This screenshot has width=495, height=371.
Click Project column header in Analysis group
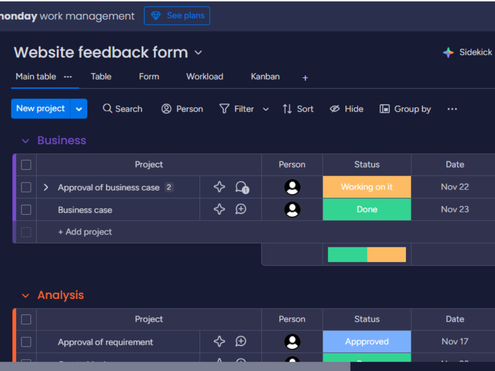pyautogui.click(x=148, y=319)
